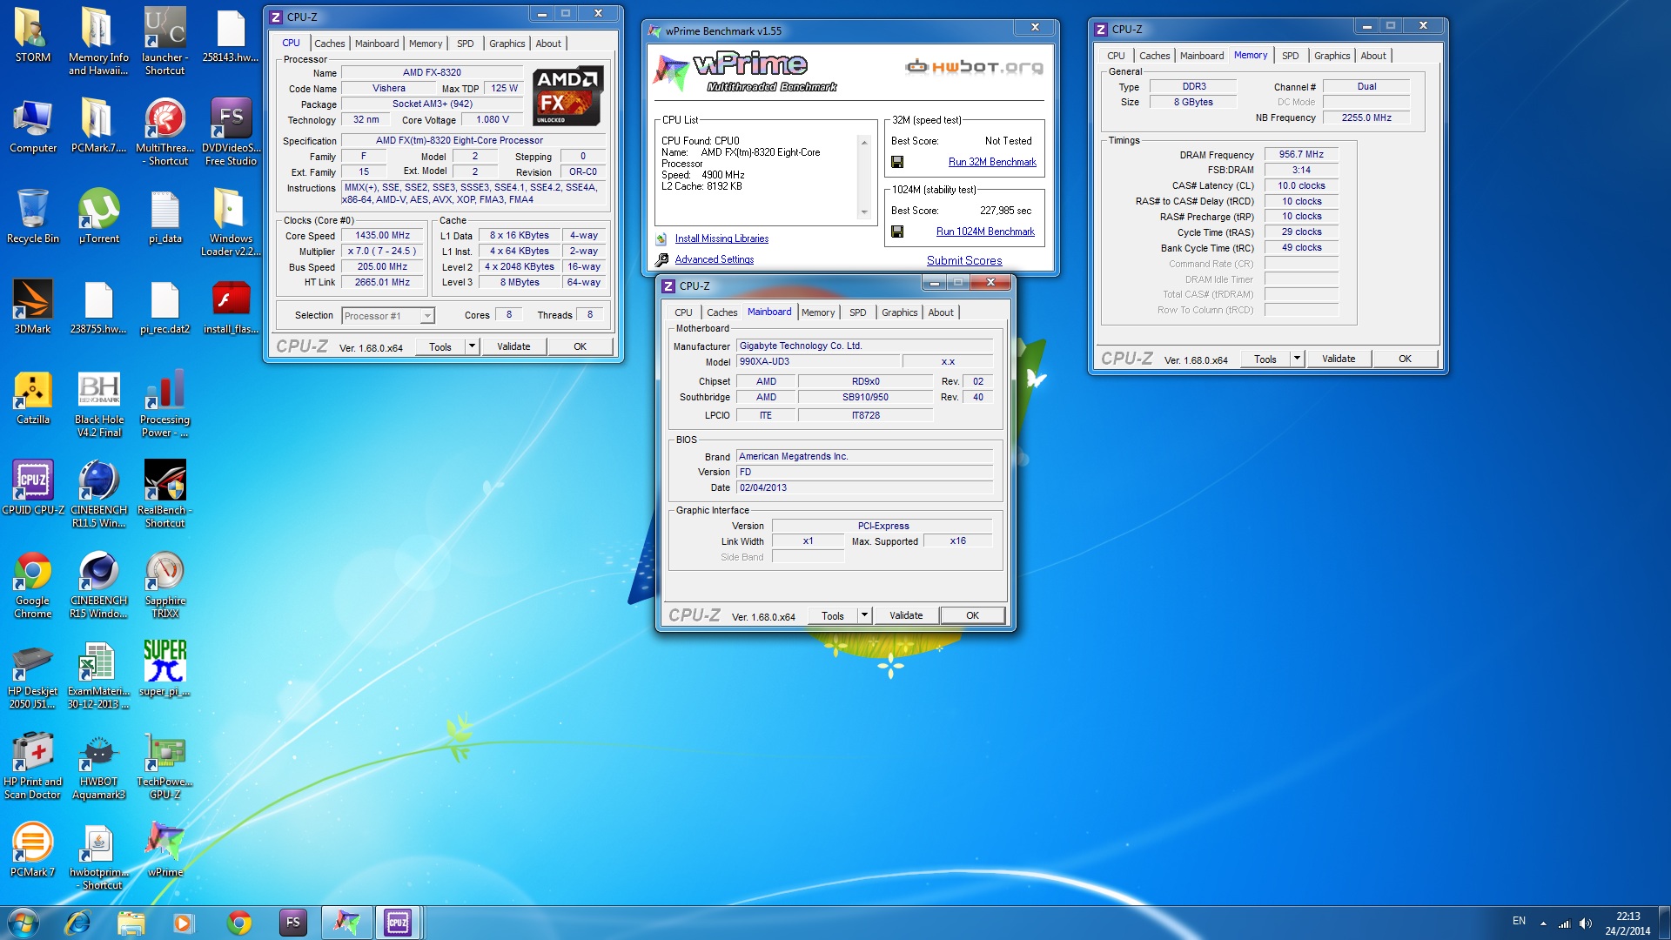
Task: Click Install Missing Libraries link
Action: pyautogui.click(x=721, y=238)
